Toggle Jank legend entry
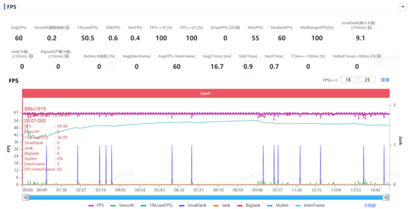The image size is (409, 209). (222, 205)
